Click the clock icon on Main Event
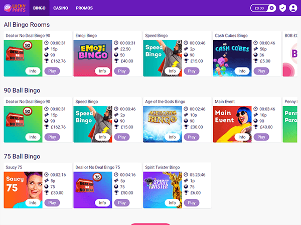 click(255, 109)
